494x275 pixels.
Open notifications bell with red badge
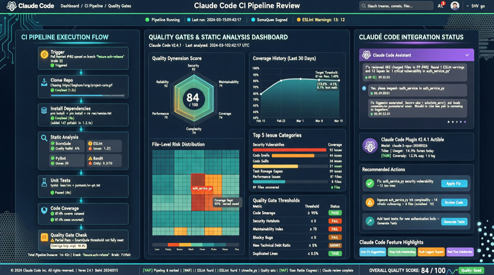coord(440,6)
